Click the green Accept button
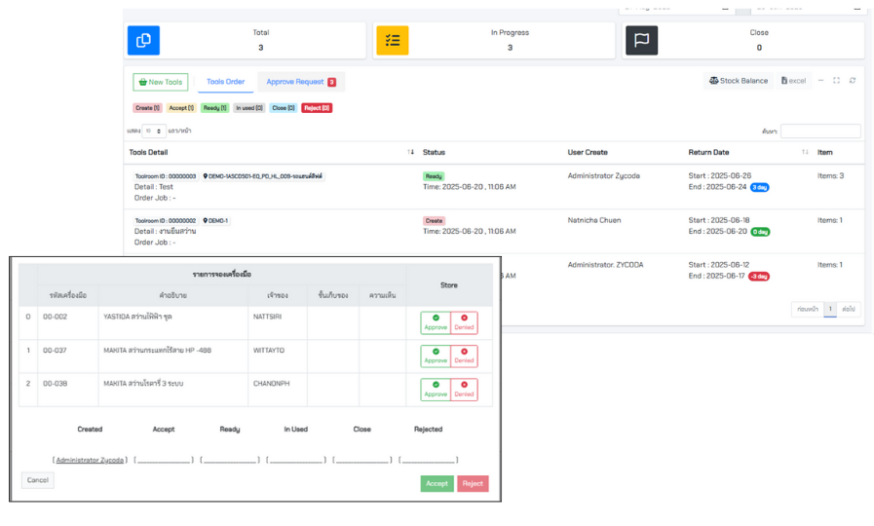Image resolution: width=874 pixels, height=526 pixels. click(437, 483)
